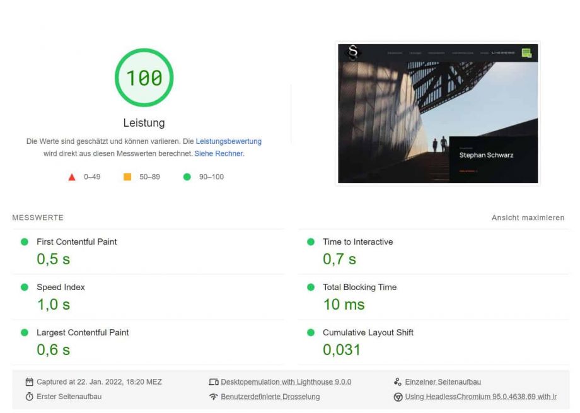The image size is (580, 413).
Task: Click the desktop emulation device icon
Action: click(212, 382)
